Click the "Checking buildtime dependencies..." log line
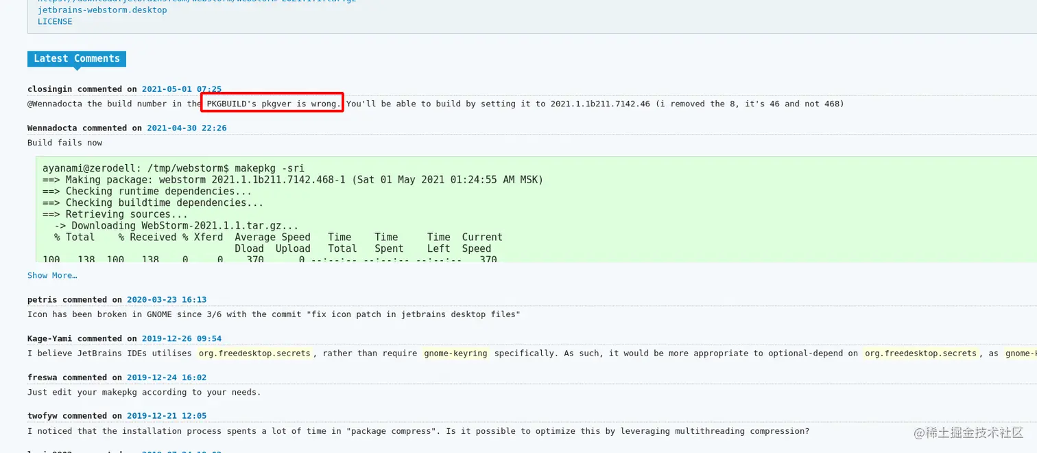The width and height of the screenshot is (1037, 453). pyautogui.click(x=153, y=203)
